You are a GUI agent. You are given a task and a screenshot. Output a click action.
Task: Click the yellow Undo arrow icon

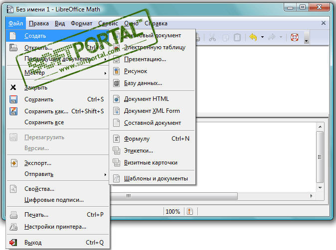[253, 37]
